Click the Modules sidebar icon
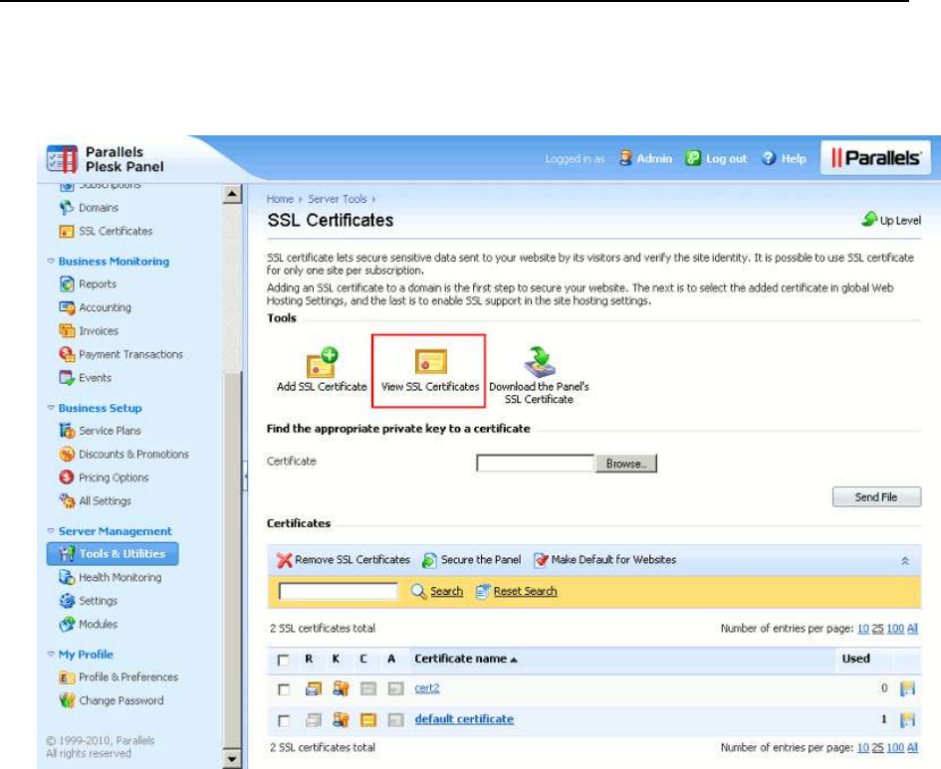941x769 pixels. coord(67,624)
